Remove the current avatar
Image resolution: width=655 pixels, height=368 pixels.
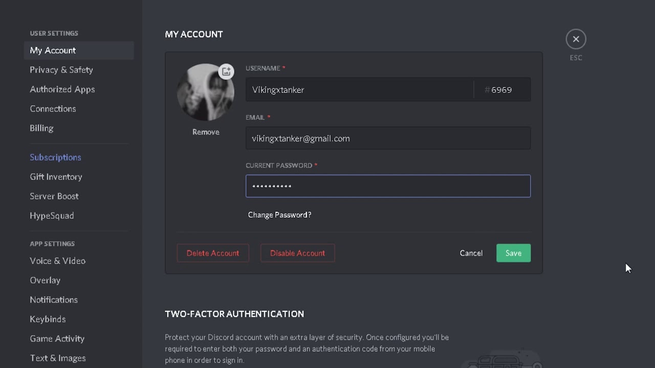coord(206,132)
